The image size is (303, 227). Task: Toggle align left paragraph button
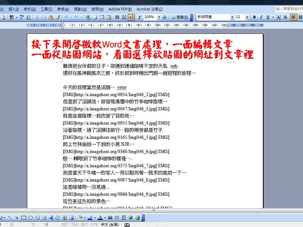pos(294,17)
